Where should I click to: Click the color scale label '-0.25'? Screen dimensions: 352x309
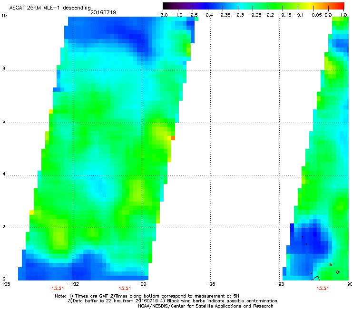[x=255, y=15]
